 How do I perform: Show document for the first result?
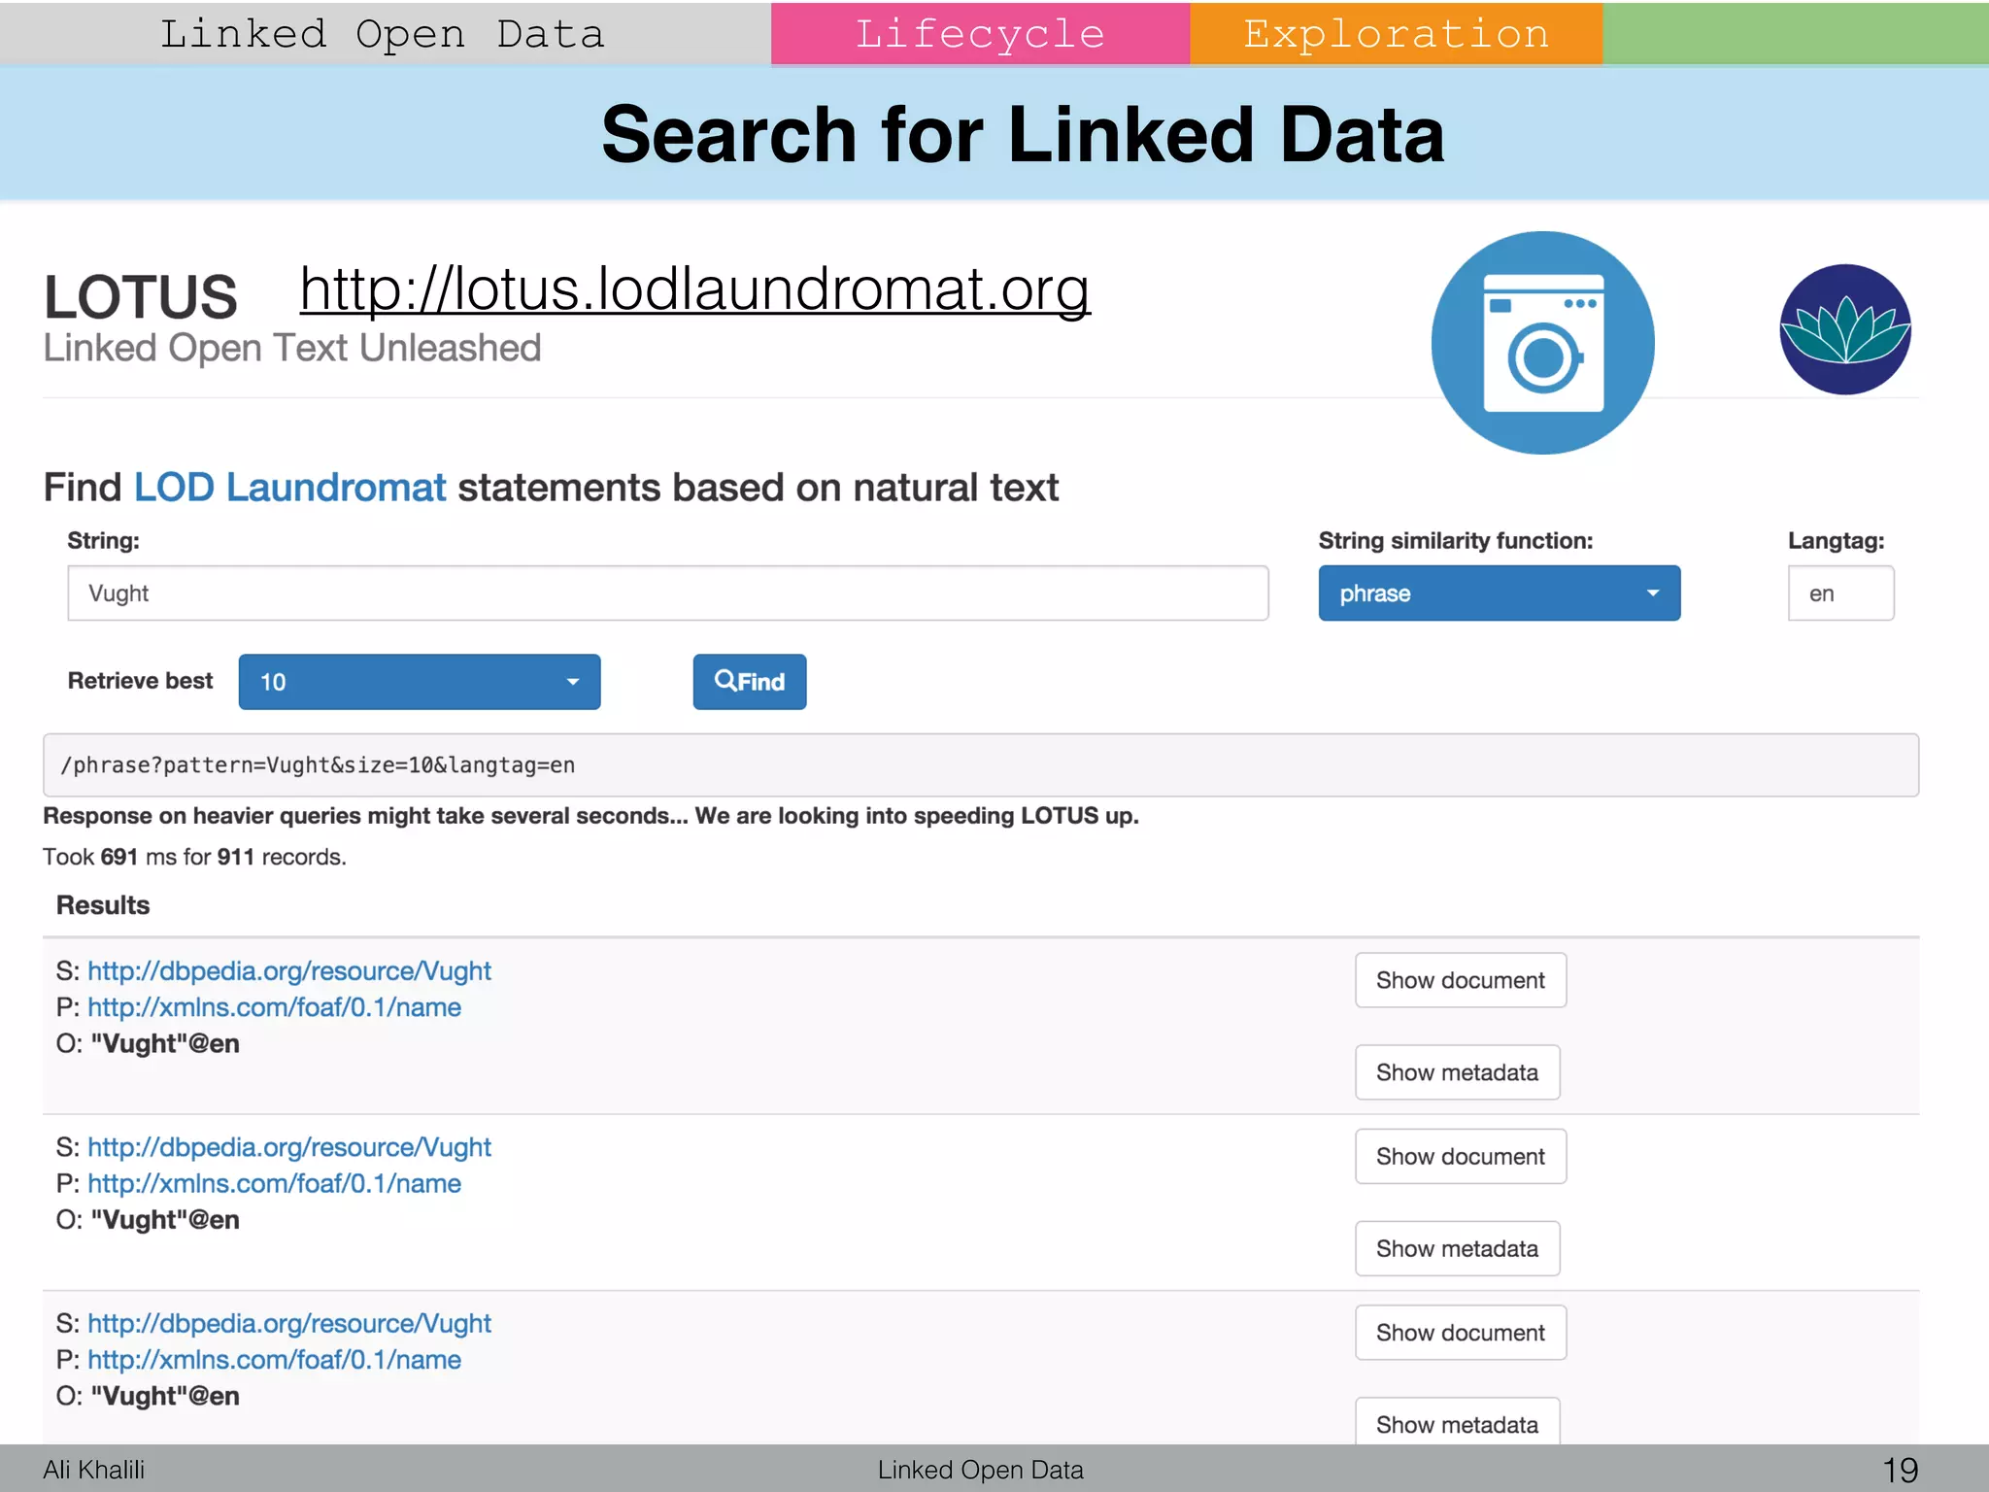(x=1460, y=980)
